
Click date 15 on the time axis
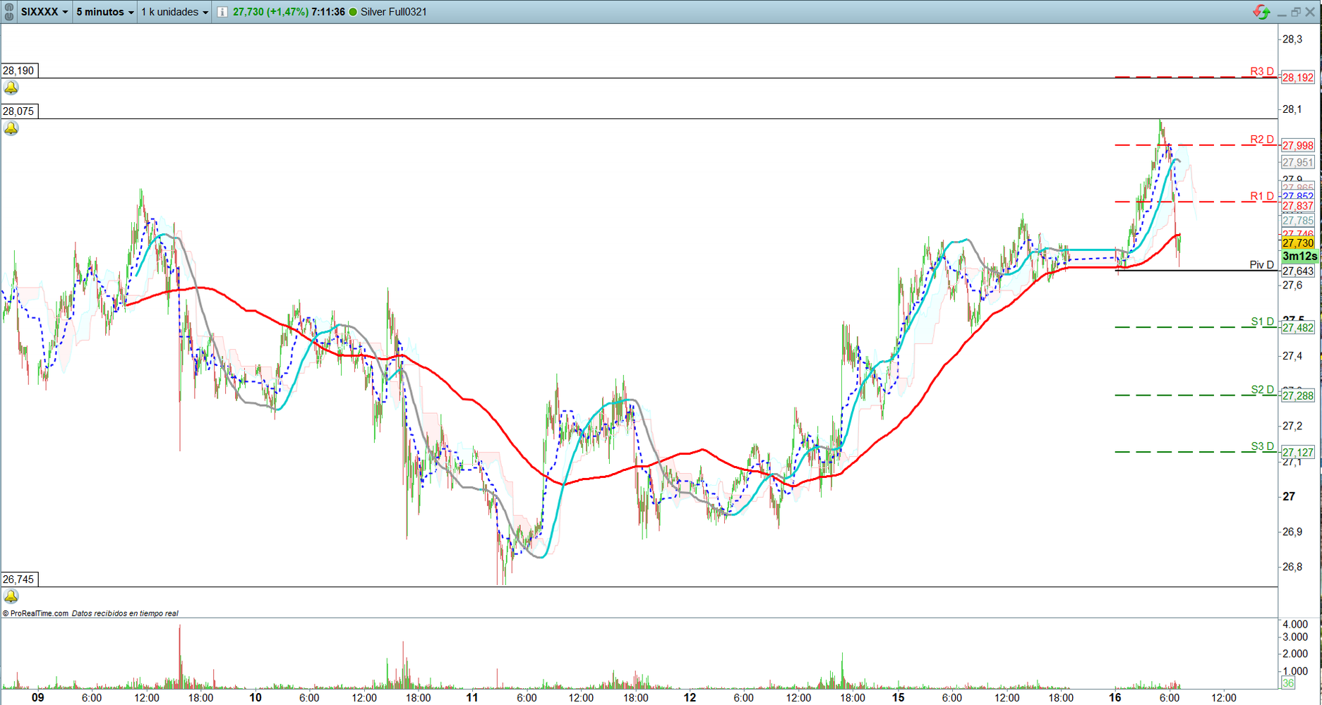tap(898, 698)
